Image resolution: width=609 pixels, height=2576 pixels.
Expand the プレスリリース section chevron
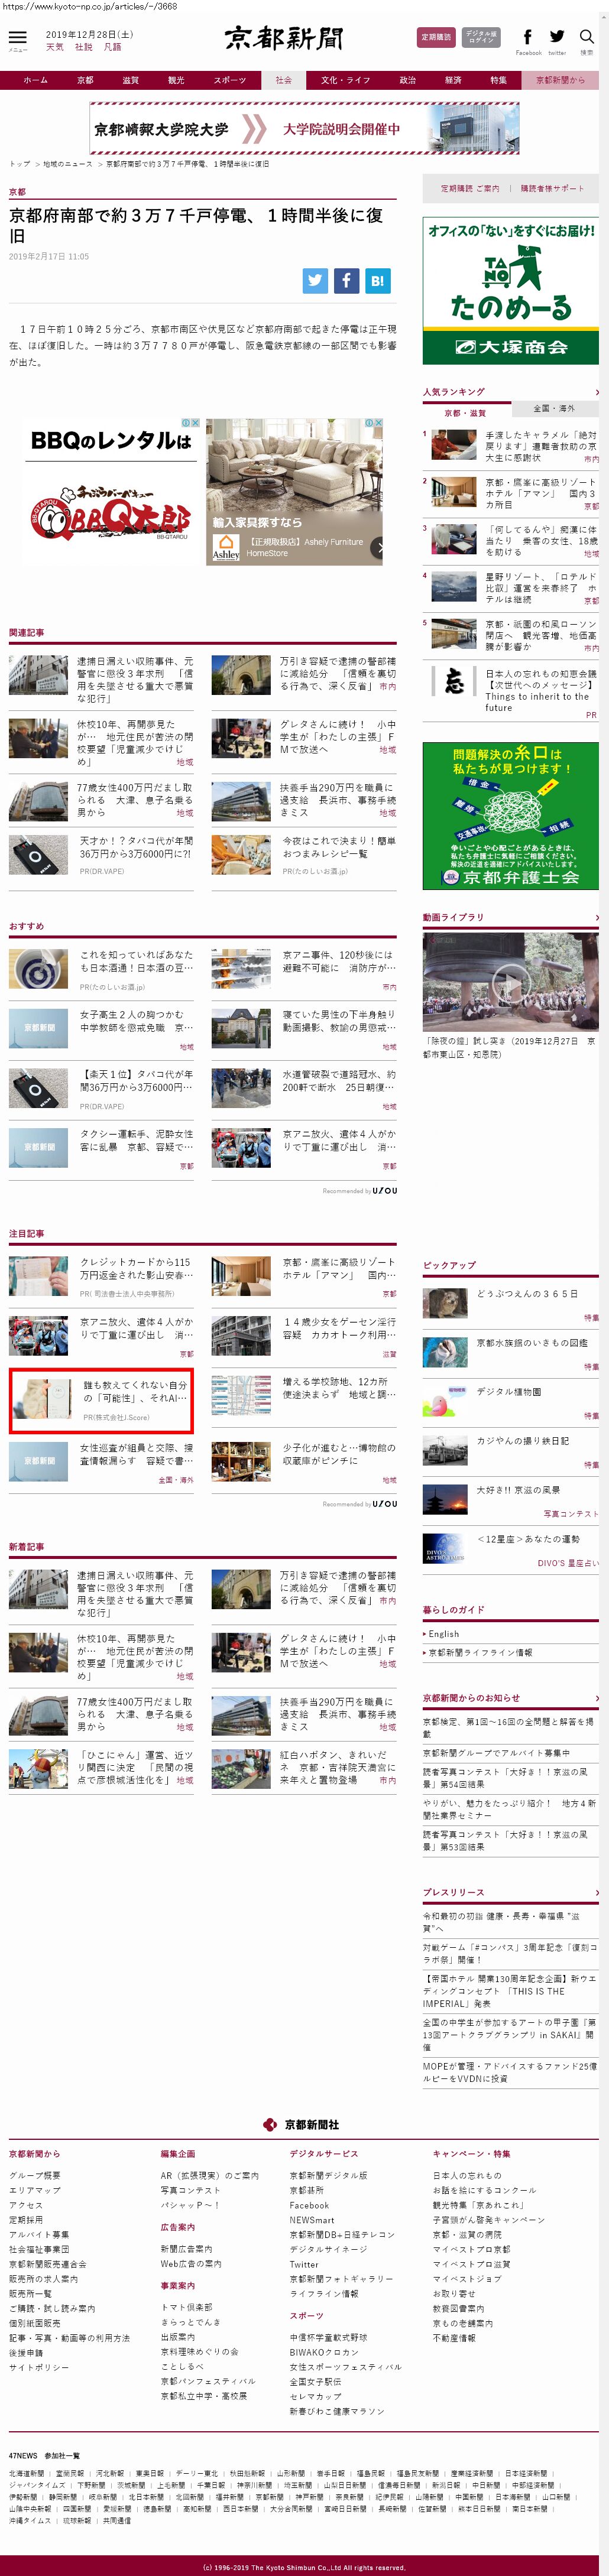(596, 1892)
